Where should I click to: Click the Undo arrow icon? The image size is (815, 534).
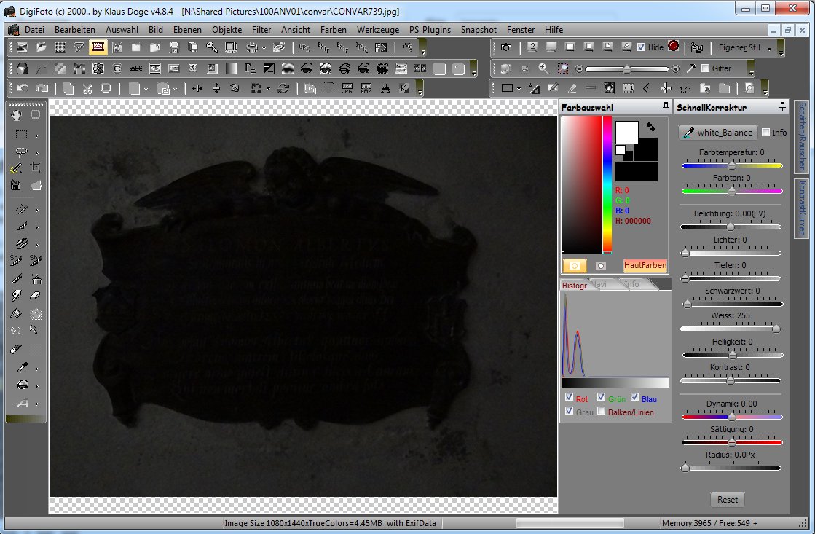pos(23,88)
